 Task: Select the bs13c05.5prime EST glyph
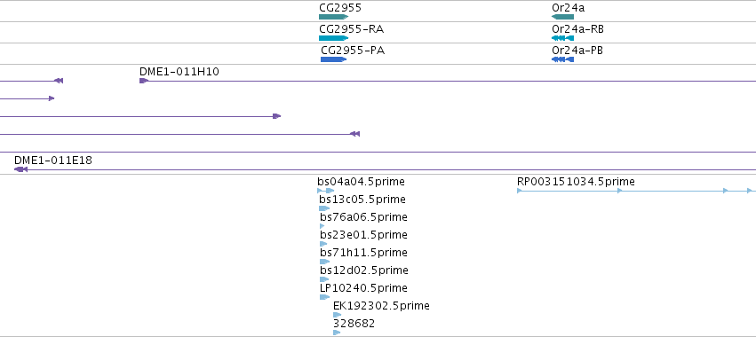pos(324,208)
